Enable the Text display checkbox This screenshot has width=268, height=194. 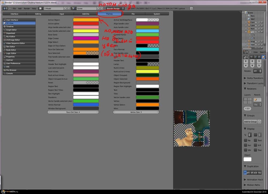pos(255,140)
